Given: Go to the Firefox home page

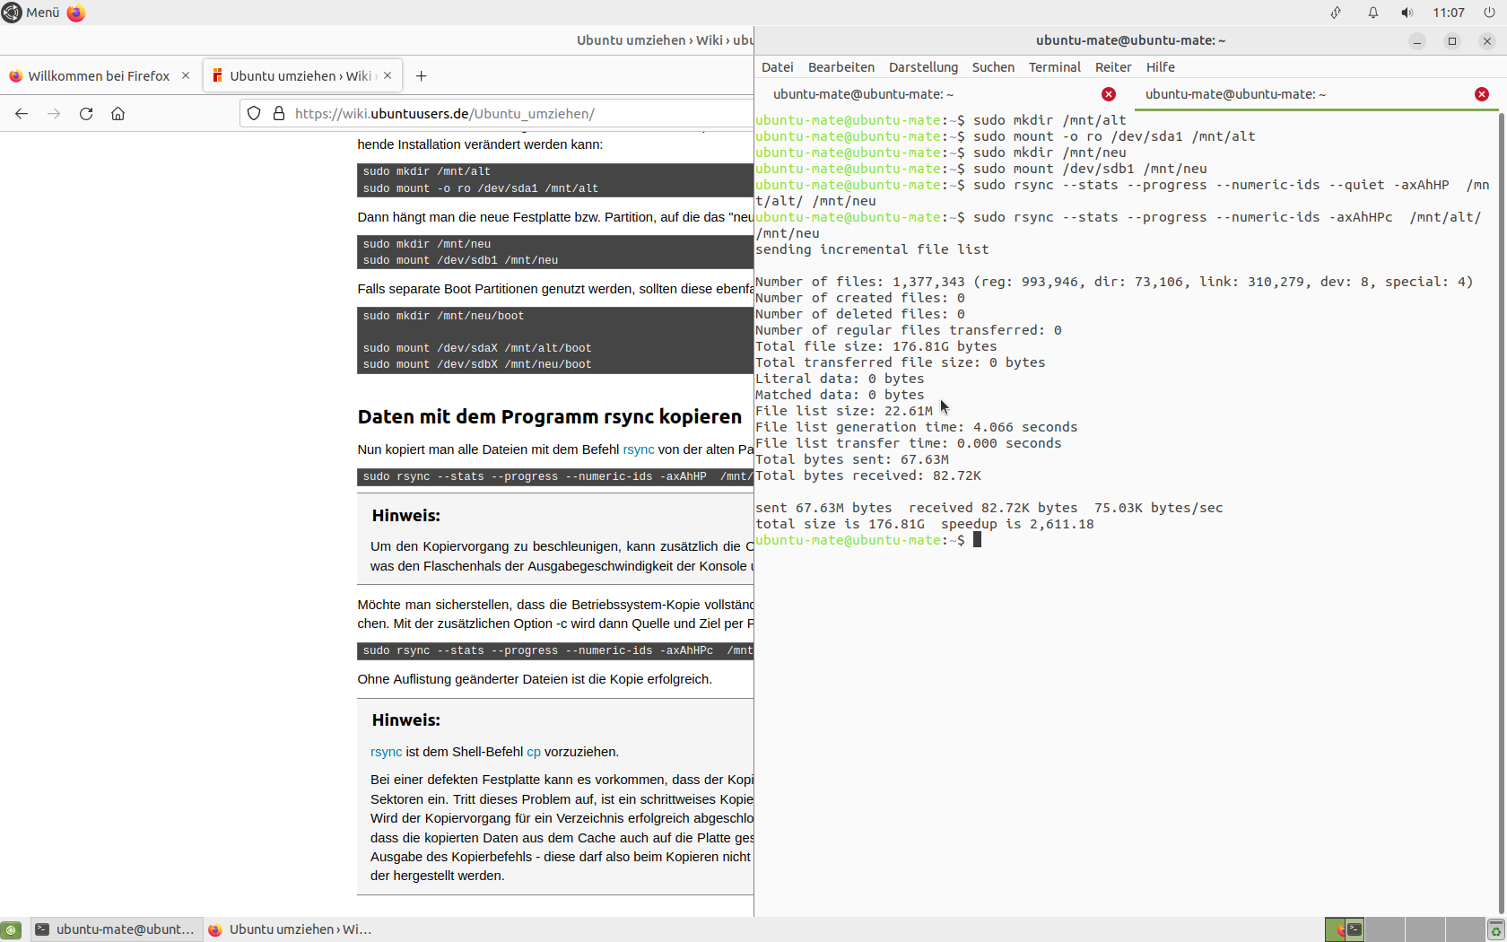Looking at the screenshot, I should coord(118,114).
